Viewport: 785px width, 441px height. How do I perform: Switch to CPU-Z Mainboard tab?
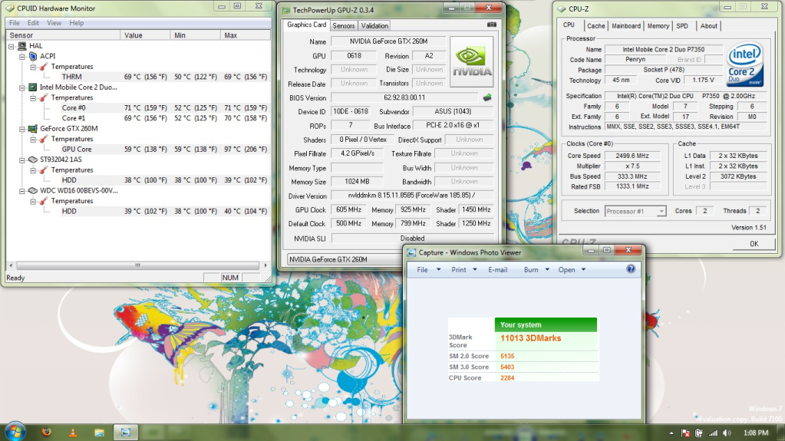coord(626,26)
